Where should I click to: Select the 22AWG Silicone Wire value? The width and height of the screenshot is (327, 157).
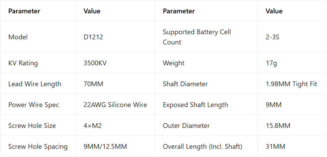tap(115, 105)
